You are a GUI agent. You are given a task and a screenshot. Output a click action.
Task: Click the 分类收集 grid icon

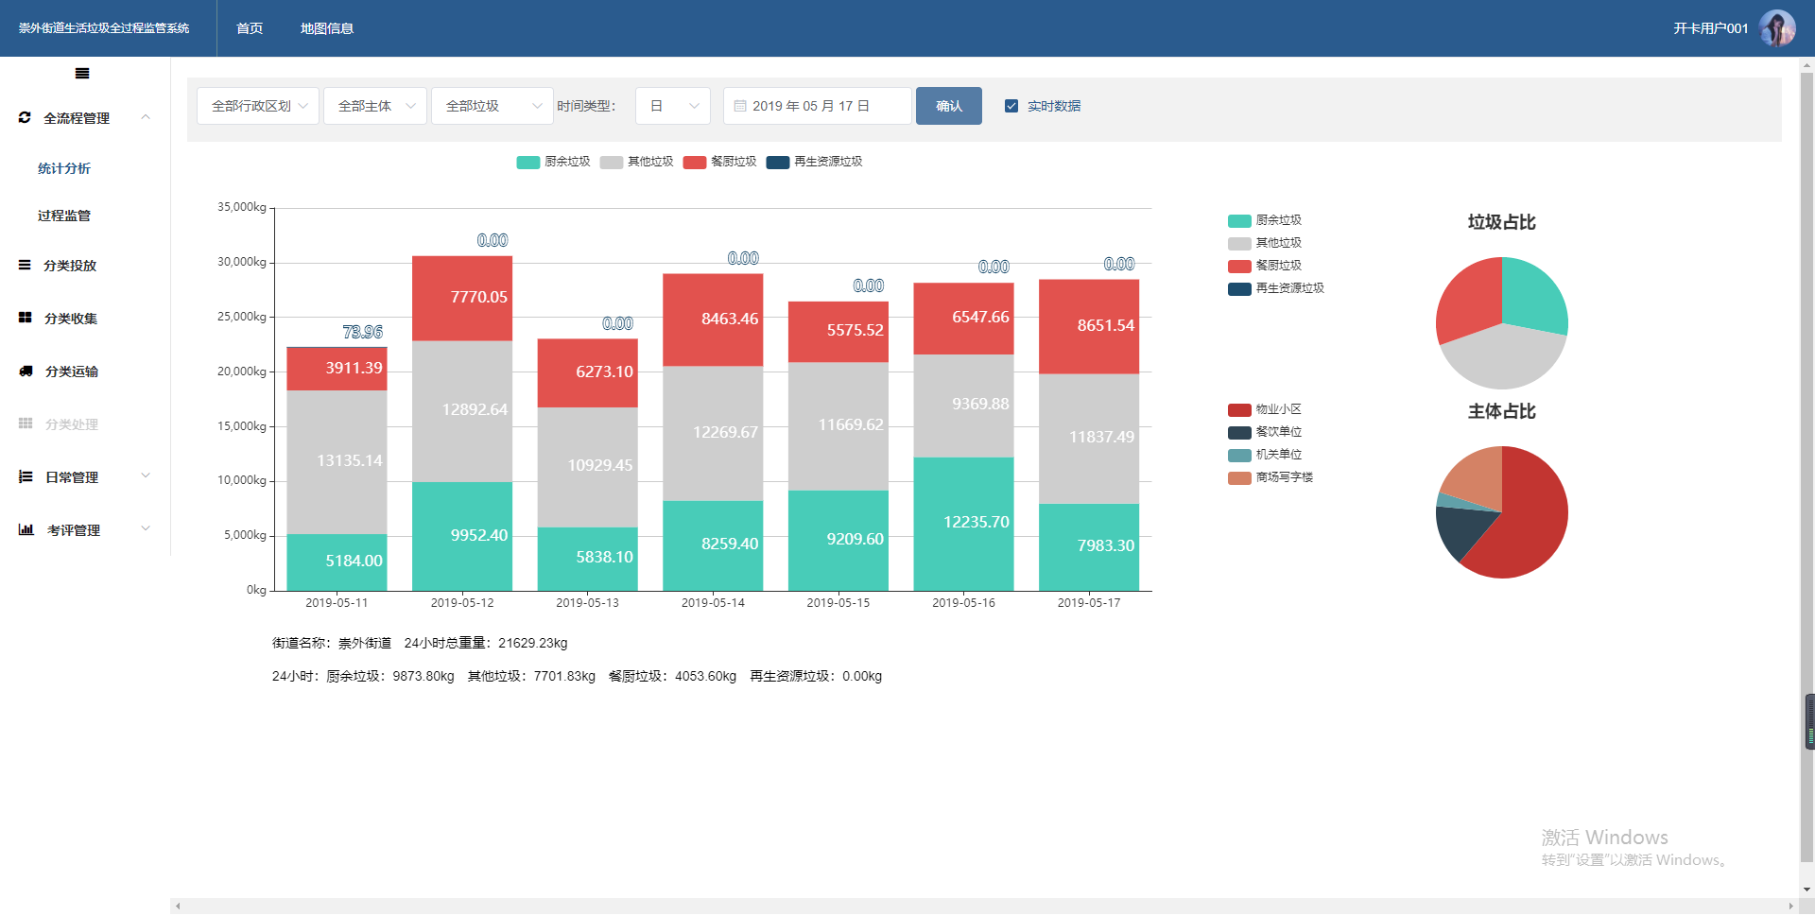(x=26, y=319)
